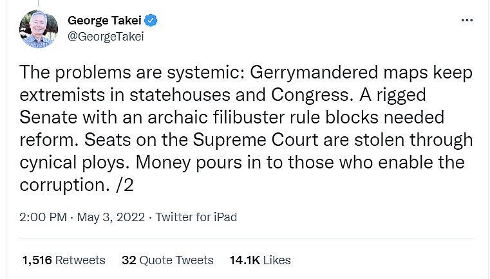Click the 1,516 retweet count number
This screenshot has height=279, width=490.
click(37, 260)
